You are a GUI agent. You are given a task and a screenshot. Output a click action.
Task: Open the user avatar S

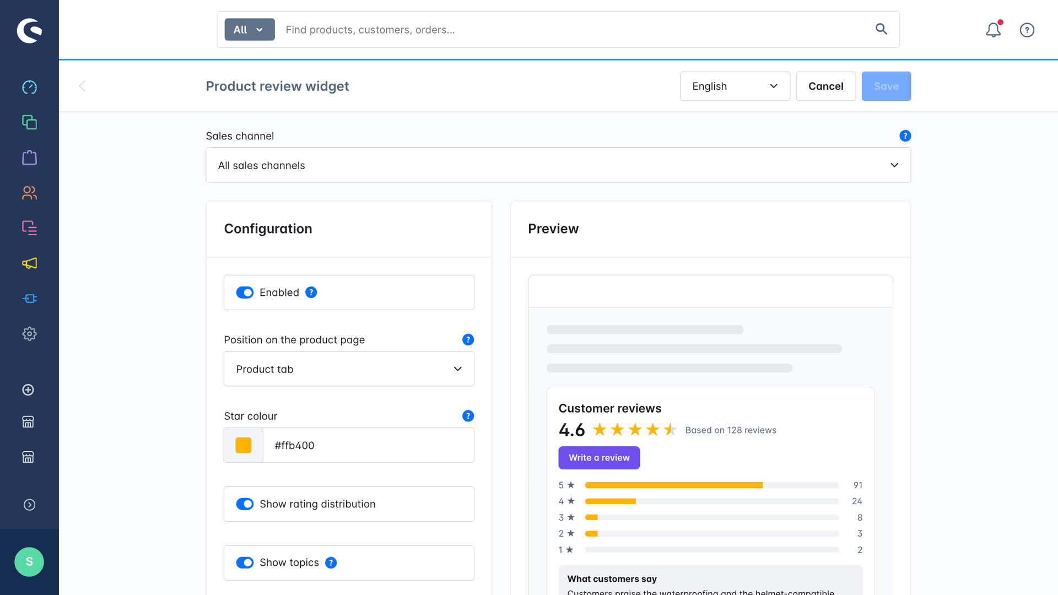pyautogui.click(x=29, y=562)
